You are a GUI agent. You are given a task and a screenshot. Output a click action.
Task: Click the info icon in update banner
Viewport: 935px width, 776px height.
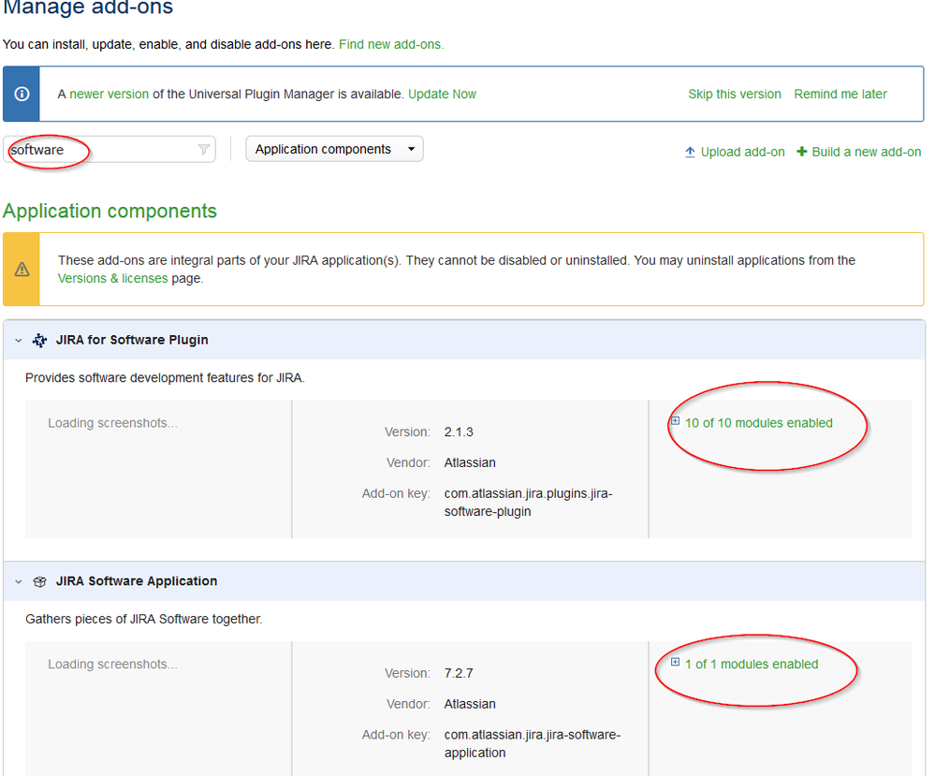click(x=22, y=95)
